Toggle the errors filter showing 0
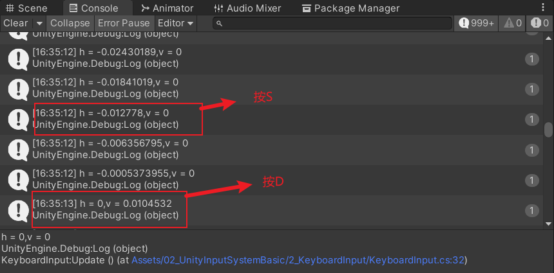The width and height of the screenshot is (554, 273). pos(539,23)
